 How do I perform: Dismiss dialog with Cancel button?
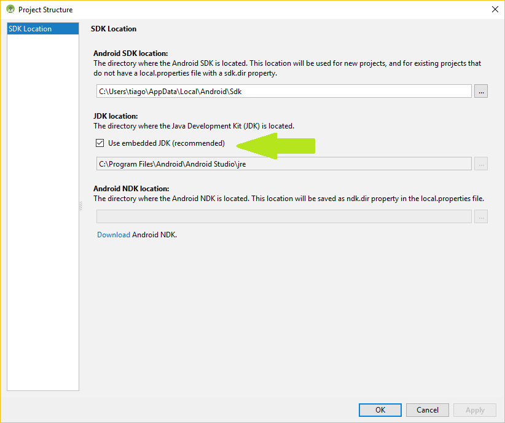428,409
